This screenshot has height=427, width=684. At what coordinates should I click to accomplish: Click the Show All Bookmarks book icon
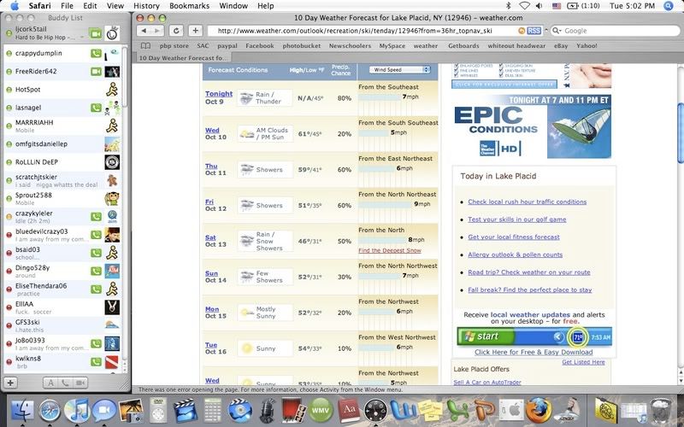(144, 45)
